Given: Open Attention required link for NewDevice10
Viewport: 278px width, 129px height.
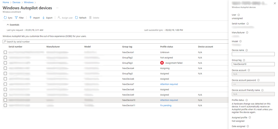Looking at the screenshot, I should [169, 100].
